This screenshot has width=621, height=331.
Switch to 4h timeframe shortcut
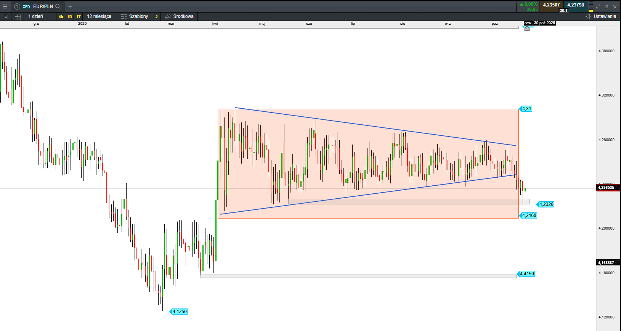61,16
